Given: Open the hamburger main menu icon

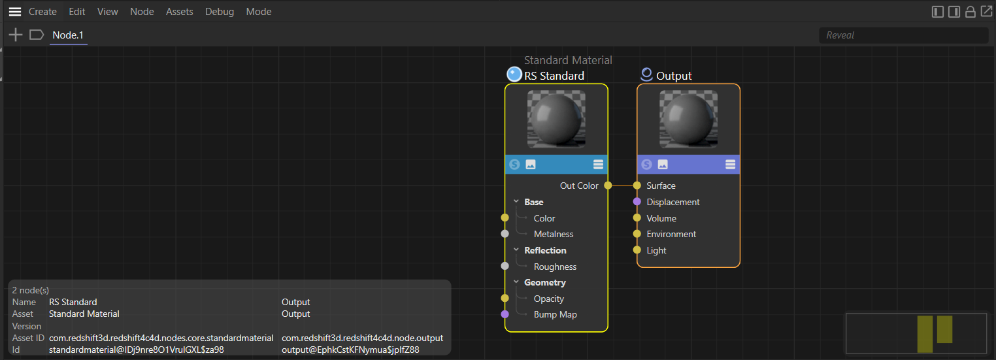Looking at the screenshot, I should 14,12.
